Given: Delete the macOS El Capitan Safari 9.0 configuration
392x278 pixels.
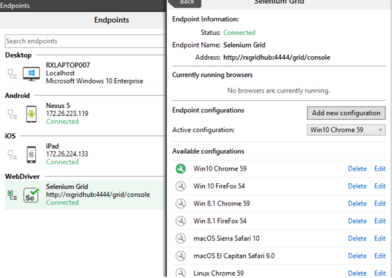Looking at the screenshot, I should click(357, 256).
